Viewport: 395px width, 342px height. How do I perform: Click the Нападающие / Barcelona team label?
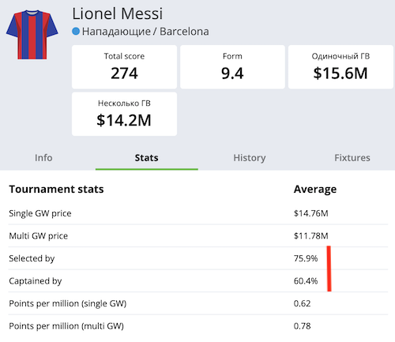point(145,32)
